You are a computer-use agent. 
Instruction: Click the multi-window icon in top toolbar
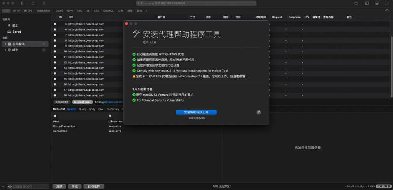pos(356,3)
